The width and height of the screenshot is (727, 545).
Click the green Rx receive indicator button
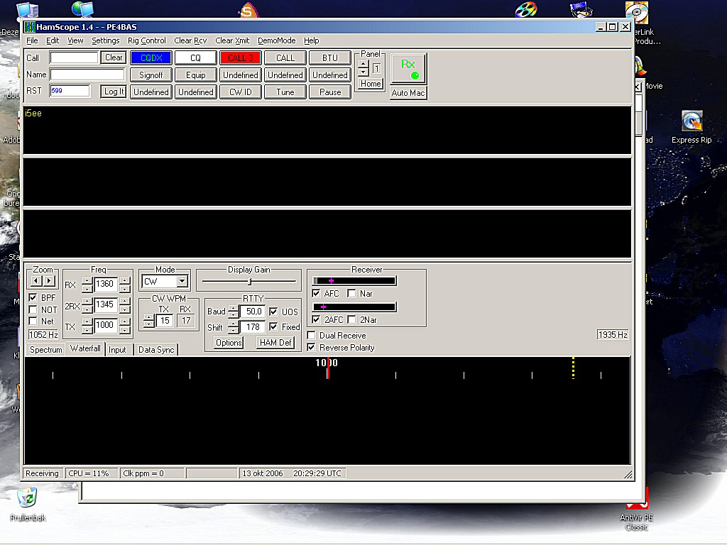408,69
